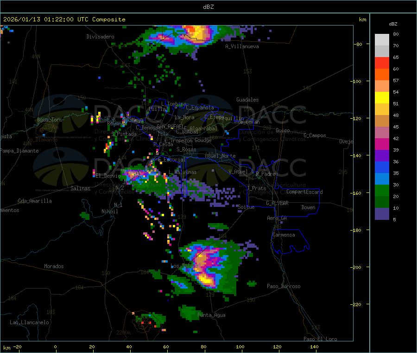Screen dimensions: 417x353
Task: Click the white 80 dBZ legend swatch
Action: 382,40
